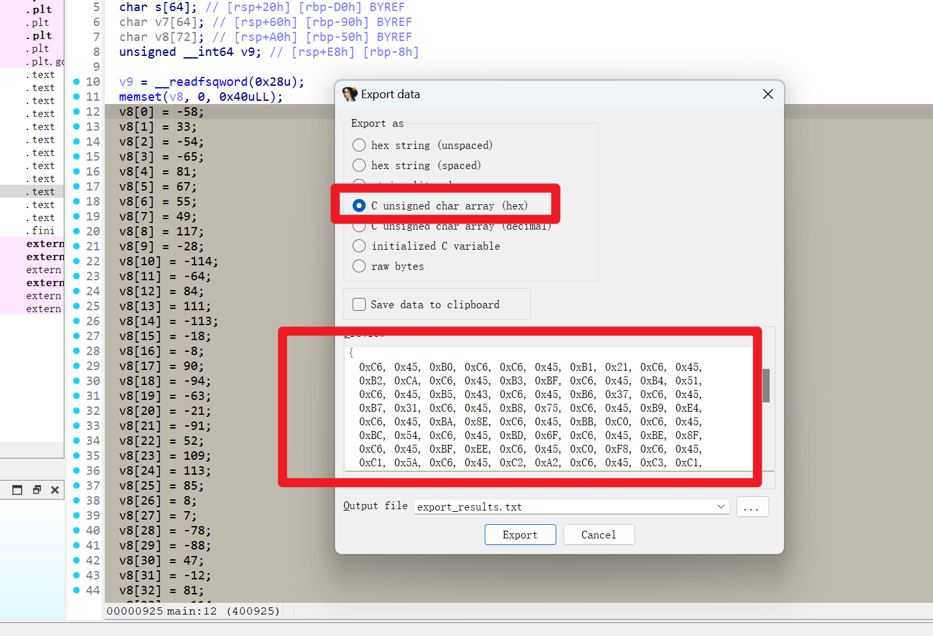Toggle breakpoint dot on line 18
This screenshot has height=636, width=933.
point(76,201)
